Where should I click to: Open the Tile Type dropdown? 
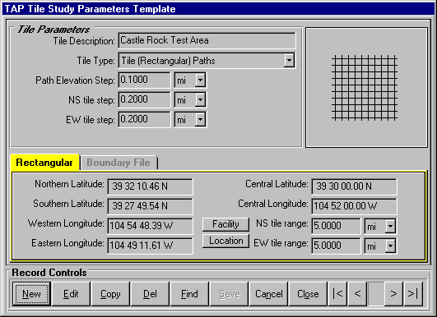coord(289,60)
